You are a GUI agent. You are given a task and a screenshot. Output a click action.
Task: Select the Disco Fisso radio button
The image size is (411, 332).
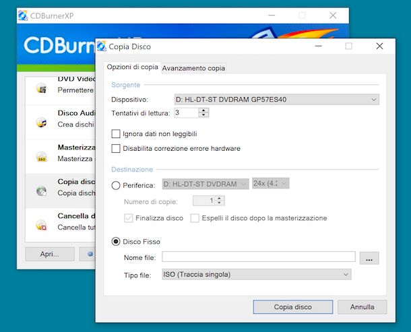click(116, 241)
